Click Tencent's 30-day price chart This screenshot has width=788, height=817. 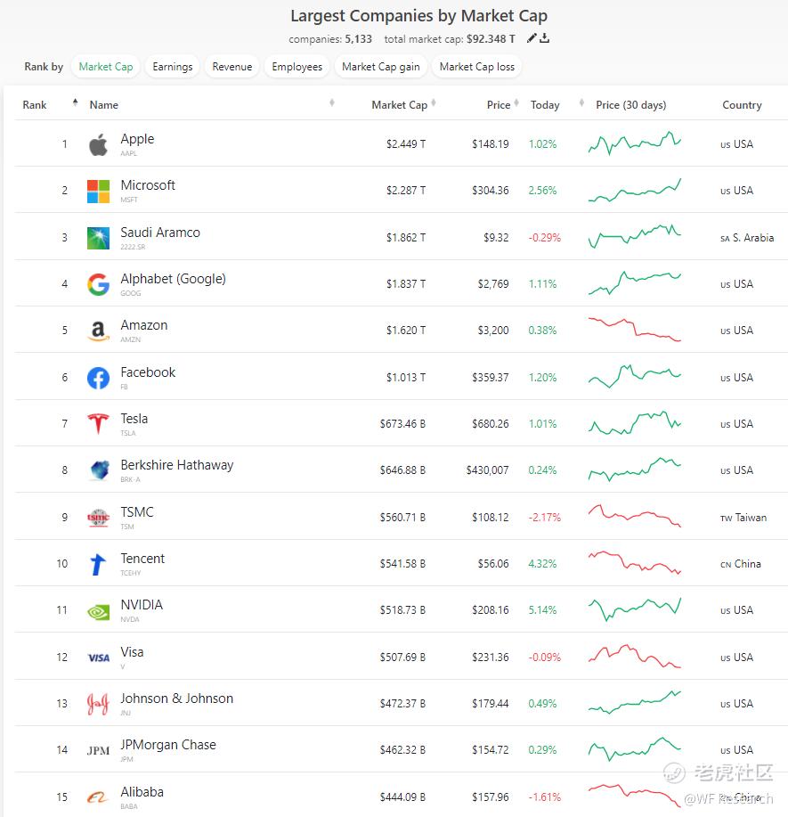click(x=634, y=563)
